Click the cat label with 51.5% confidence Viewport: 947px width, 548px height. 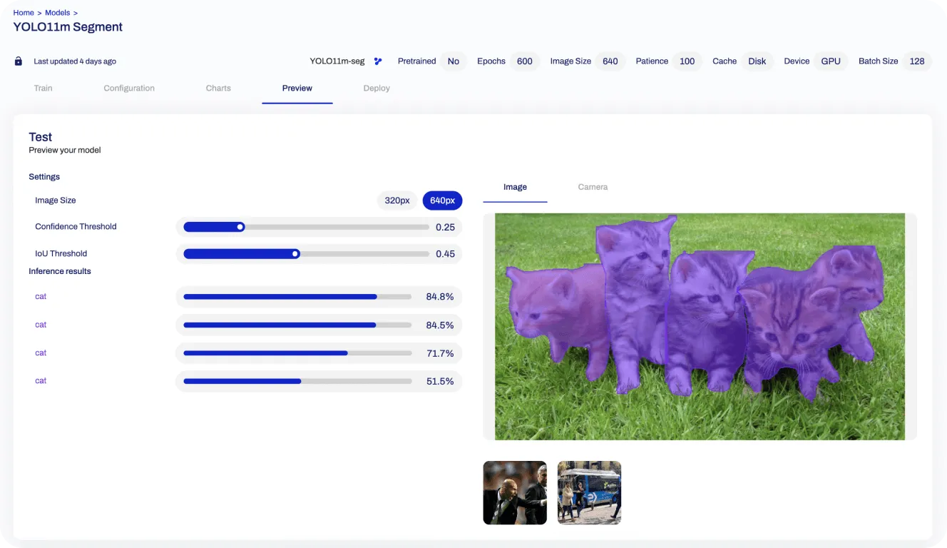(x=41, y=381)
